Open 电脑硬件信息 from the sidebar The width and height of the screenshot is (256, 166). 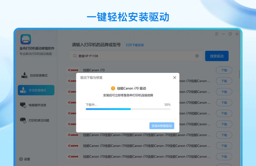point(35,105)
